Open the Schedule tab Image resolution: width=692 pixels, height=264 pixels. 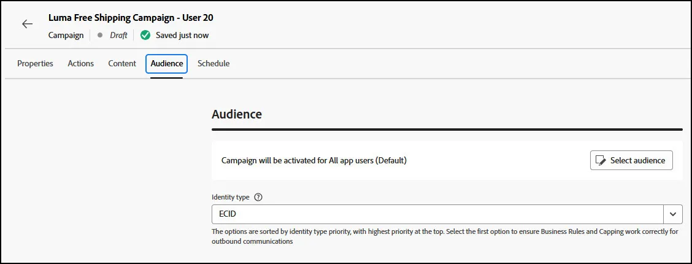(x=213, y=64)
